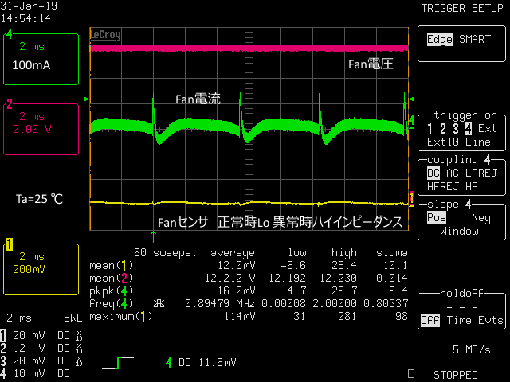Turn holdoff OFF
Image resolution: width=510 pixels, height=382 pixels.
[x=430, y=320]
